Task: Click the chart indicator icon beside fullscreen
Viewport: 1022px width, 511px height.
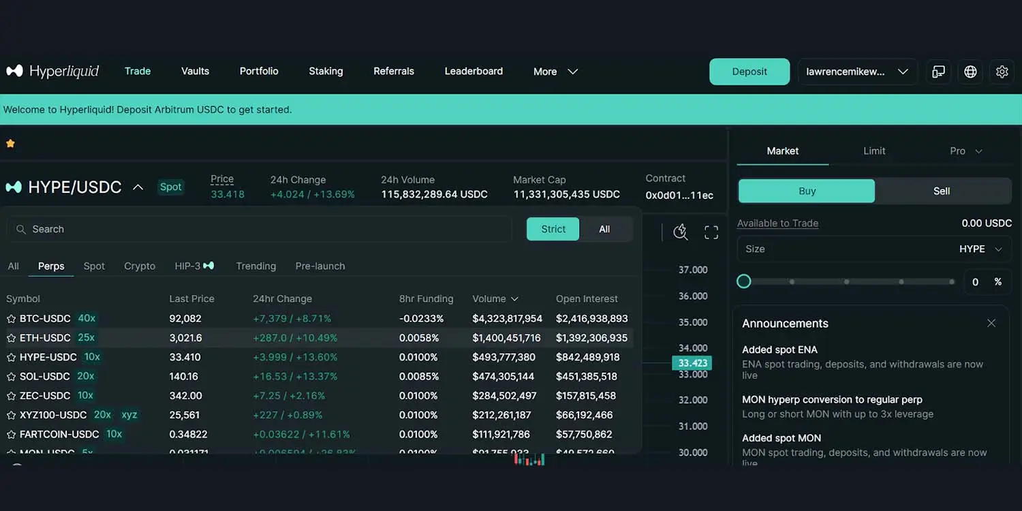Action: (x=680, y=232)
